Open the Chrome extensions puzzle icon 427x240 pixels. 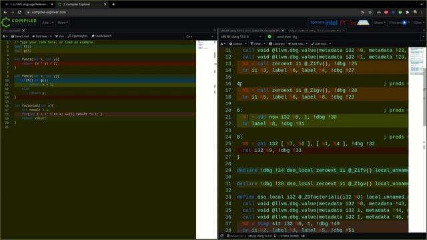tap(408, 12)
